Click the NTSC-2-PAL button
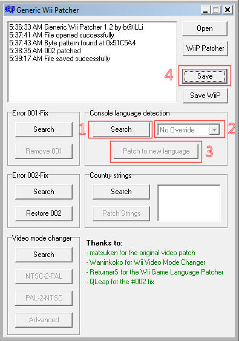 click(44, 276)
